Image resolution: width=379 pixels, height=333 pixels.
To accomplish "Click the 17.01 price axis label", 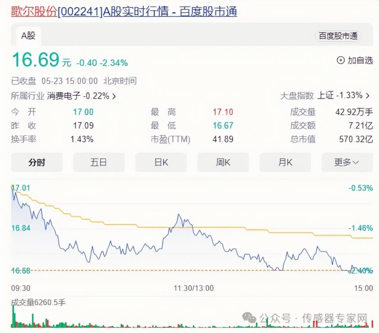I will pyautogui.click(x=21, y=188).
